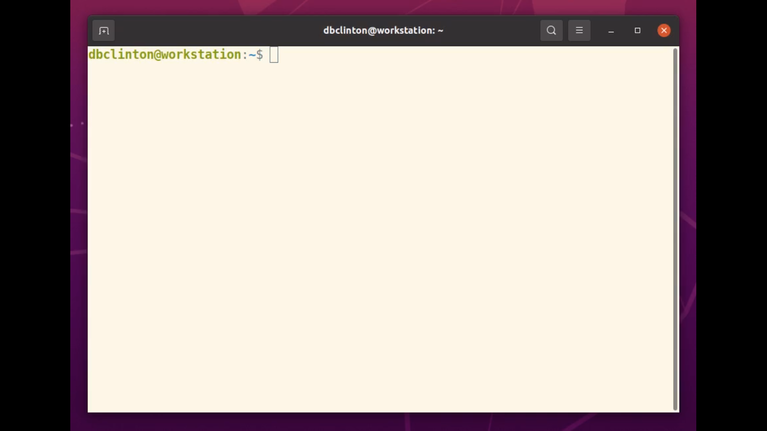This screenshot has height=431, width=767.
Task: Click the dbclinton@workstation prompt text
Action: pos(165,55)
